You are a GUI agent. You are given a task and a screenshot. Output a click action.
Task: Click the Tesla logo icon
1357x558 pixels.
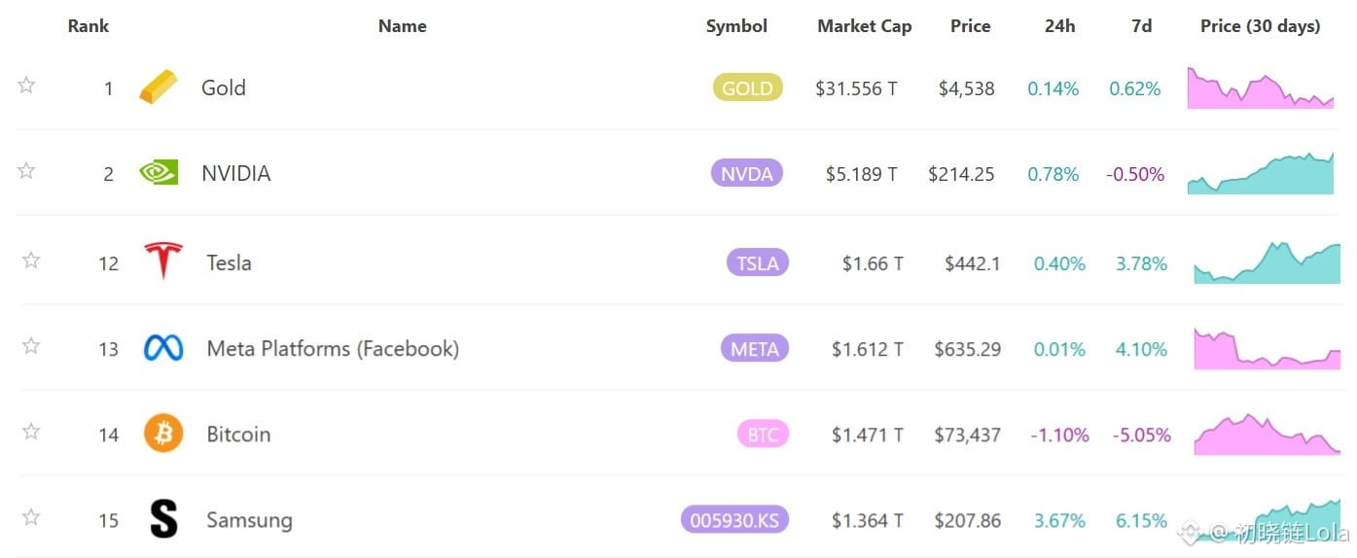tap(163, 262)
